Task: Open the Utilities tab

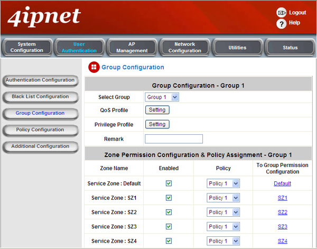Action: click(237, 48)
